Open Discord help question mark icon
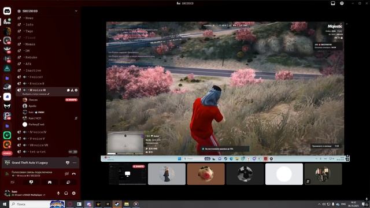This screenshot has height=208, width=370. click(x=342, y=3)
